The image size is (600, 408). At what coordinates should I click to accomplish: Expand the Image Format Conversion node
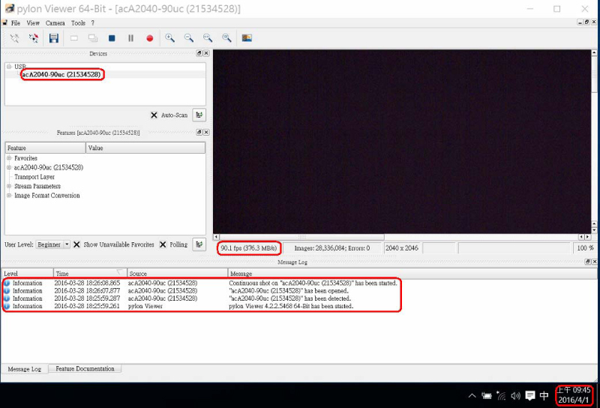[9, 196]
